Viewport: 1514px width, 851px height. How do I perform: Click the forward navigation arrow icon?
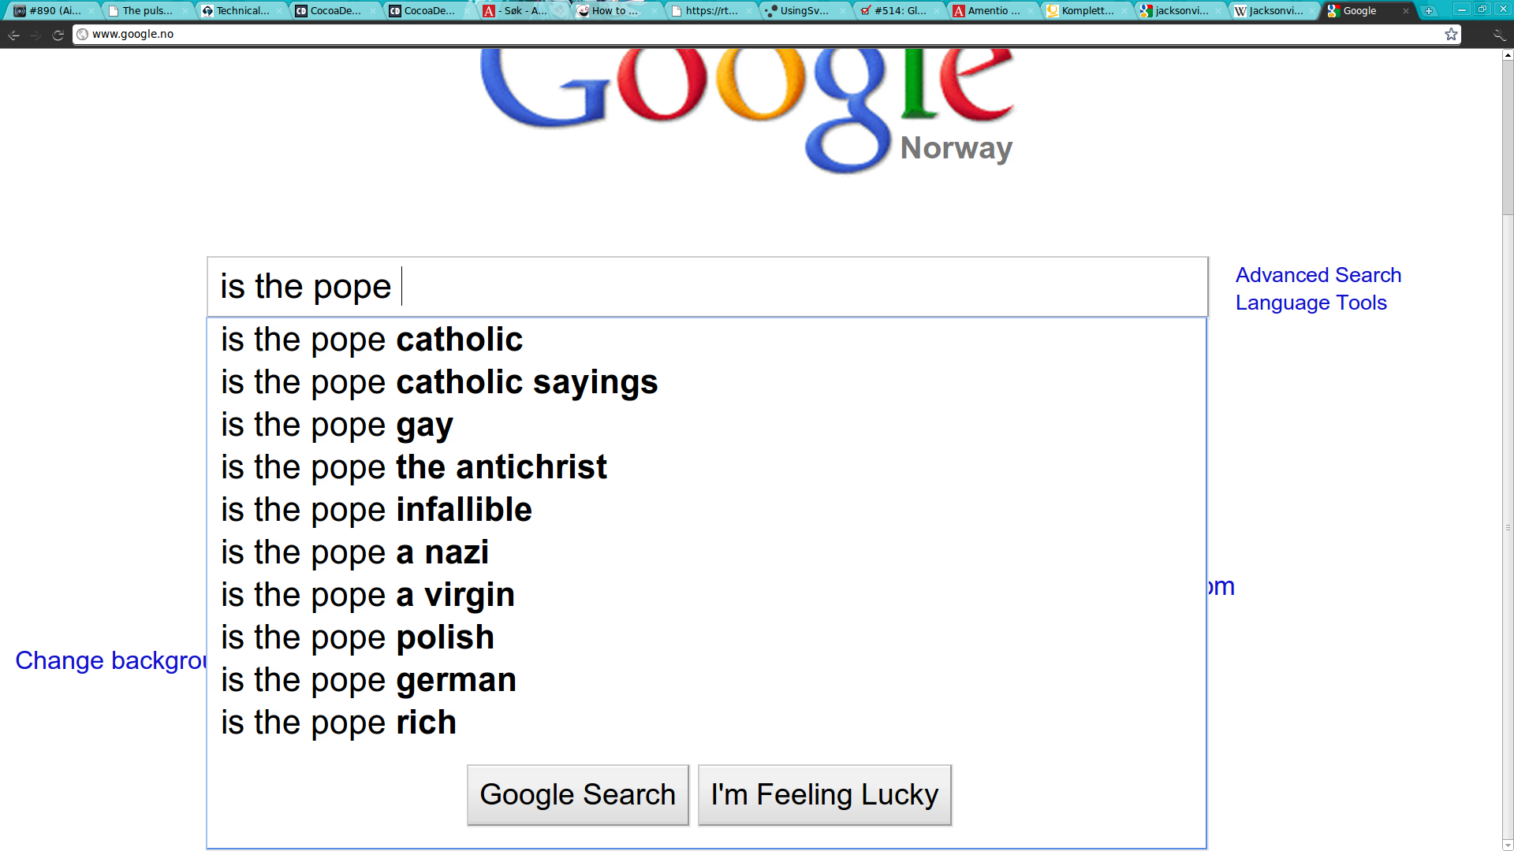point(36,35)
